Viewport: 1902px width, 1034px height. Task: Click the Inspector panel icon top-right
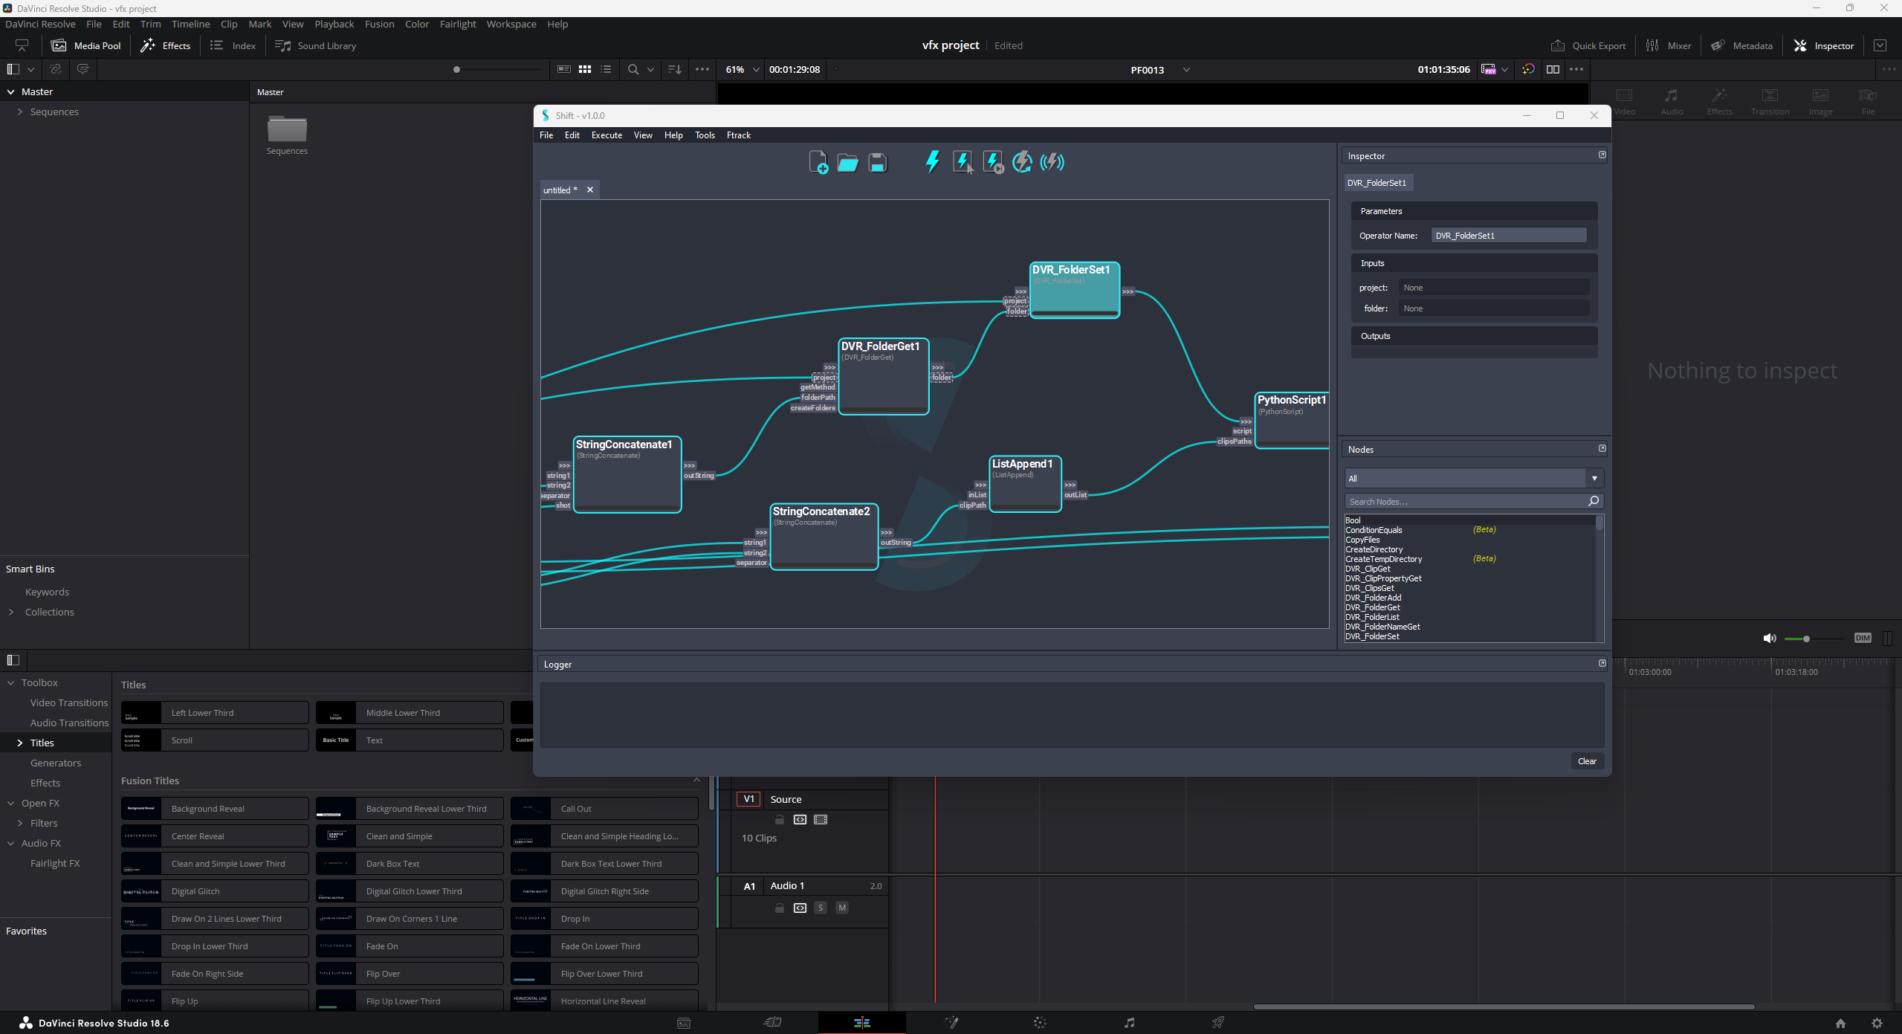click(1799, 45)
